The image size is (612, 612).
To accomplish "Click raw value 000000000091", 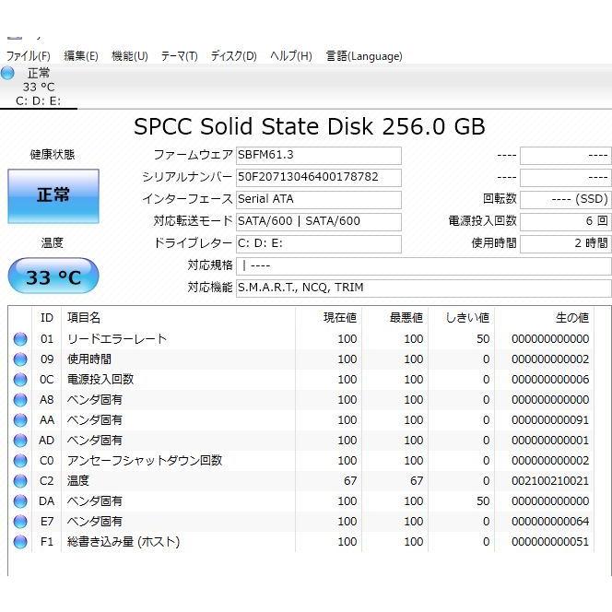I will [550, 420].
